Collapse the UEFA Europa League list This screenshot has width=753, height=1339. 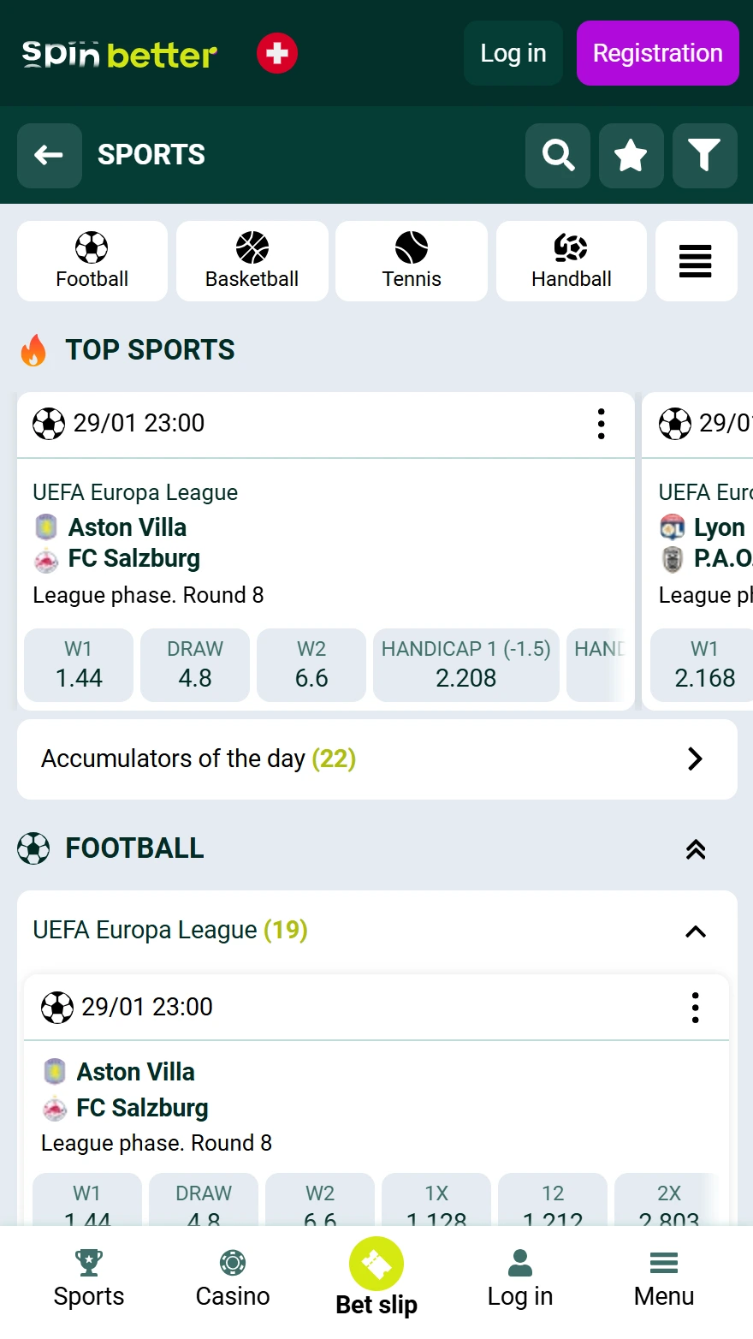[696, 931]
